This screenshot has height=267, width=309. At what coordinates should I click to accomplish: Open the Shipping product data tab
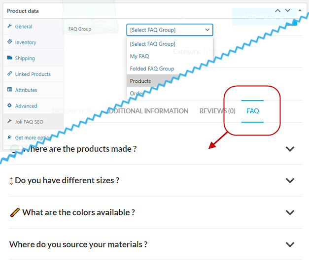[x=34, y=58]
